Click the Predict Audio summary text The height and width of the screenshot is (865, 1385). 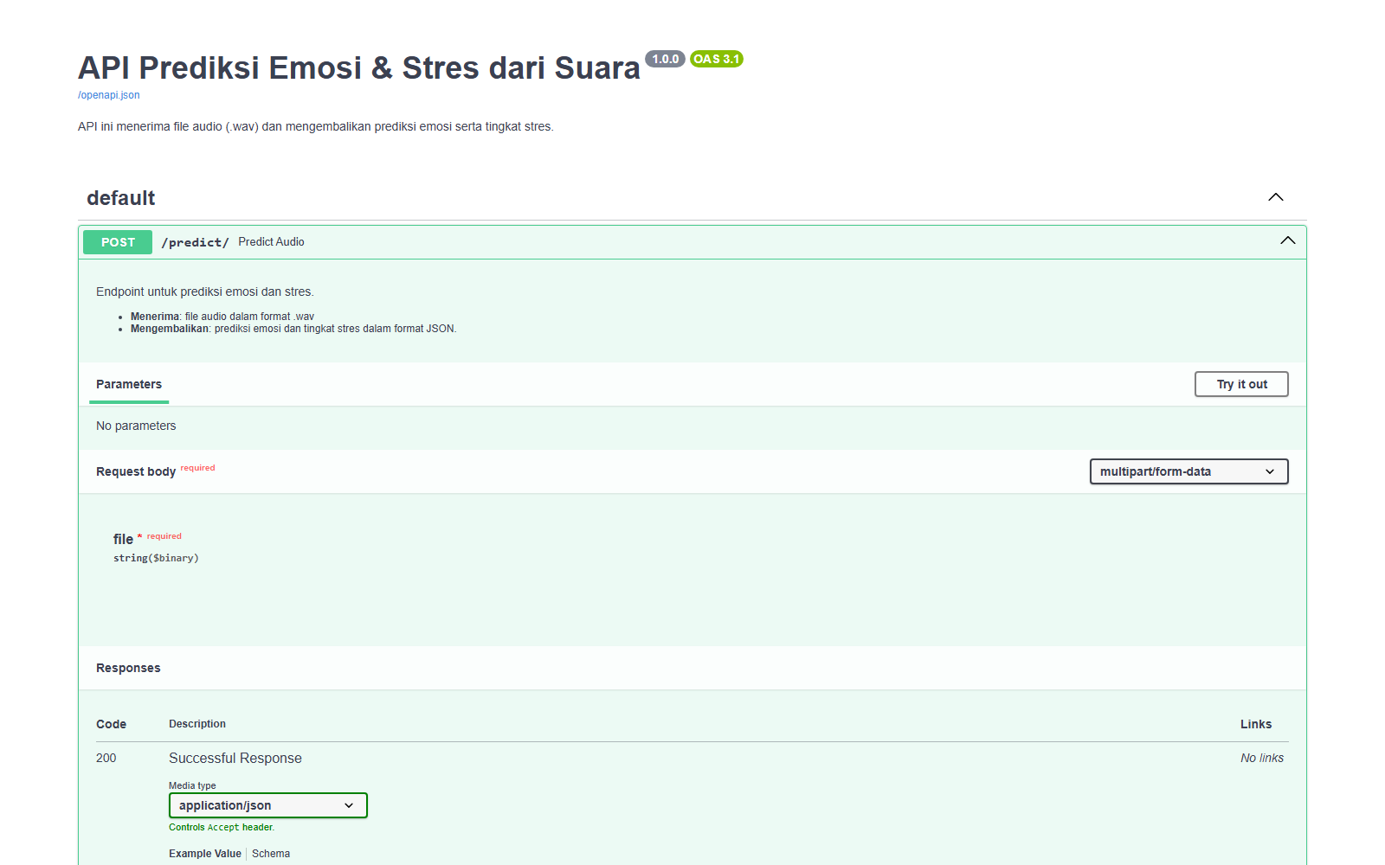click(272, 242)
